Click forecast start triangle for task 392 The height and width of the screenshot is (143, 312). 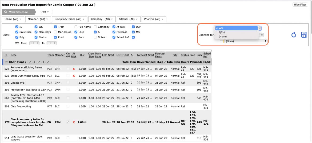[x=151, y=90]
